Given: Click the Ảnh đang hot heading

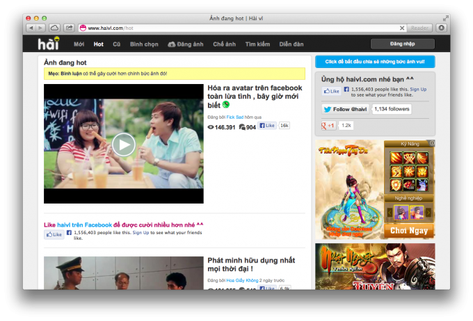Looking at the screenshot, I should (65, 63).
